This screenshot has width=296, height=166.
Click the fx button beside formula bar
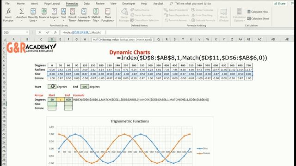[55, 32]
